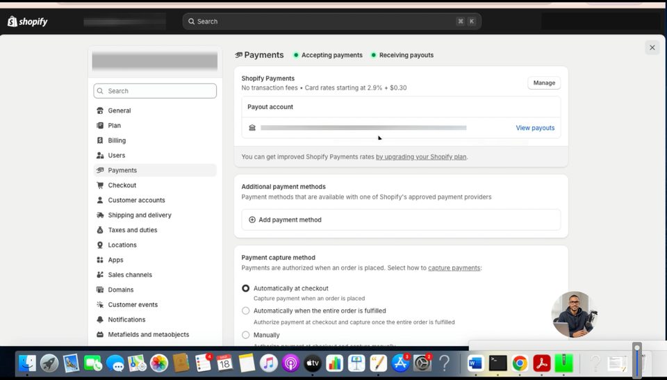Close the settings panel with X

click(x=652, y=48)
